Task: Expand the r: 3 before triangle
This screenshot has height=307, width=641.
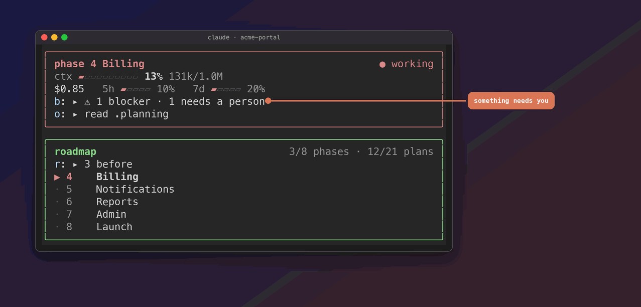Action: pos(75,165)
